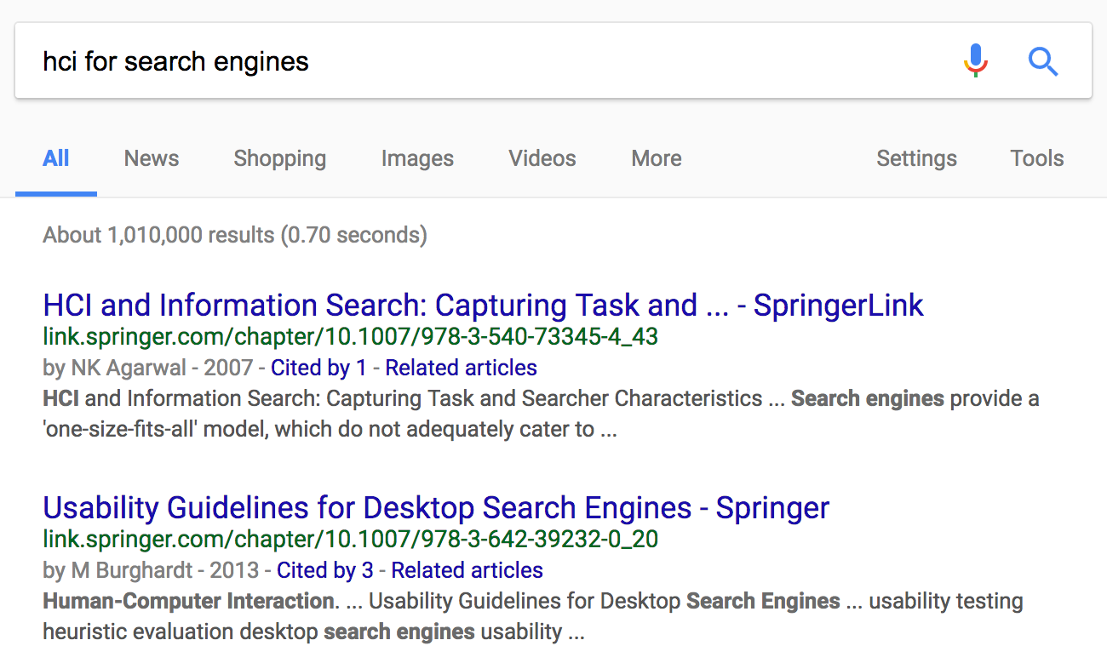The image size is (1107, 663).
Task: Switch to the News tab
Action: pos(152,158)
